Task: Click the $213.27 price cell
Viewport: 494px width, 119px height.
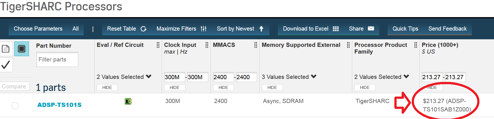Action: pyautogui.click(x=447, y=105)
